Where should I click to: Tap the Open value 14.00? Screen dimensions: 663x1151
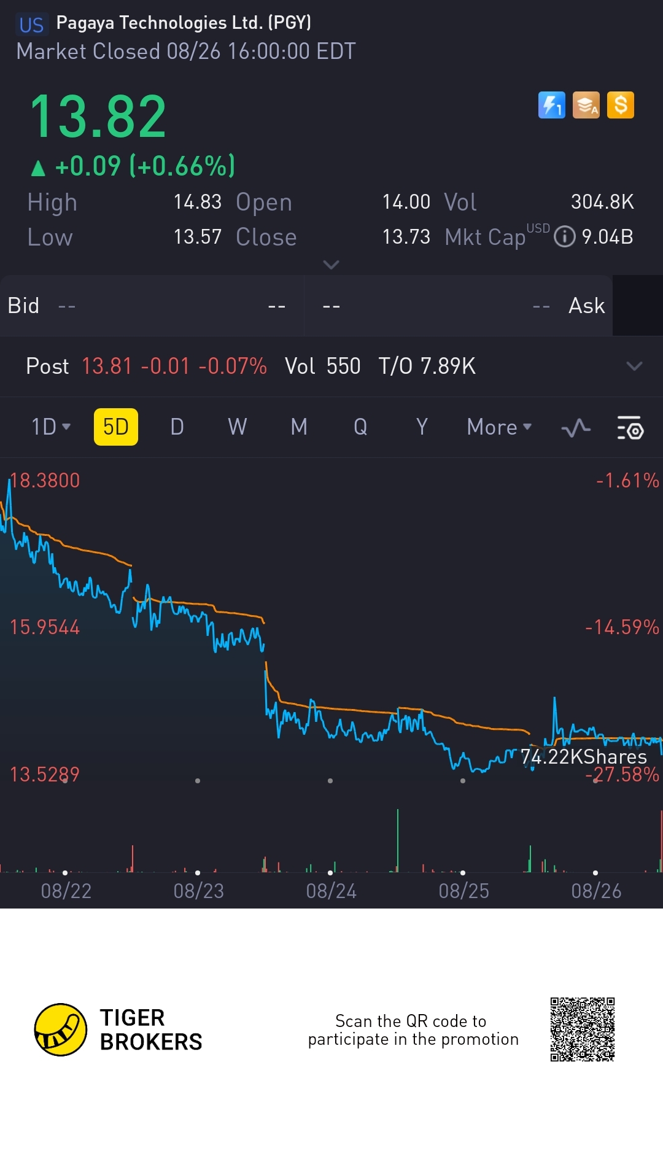click(406, 202)
